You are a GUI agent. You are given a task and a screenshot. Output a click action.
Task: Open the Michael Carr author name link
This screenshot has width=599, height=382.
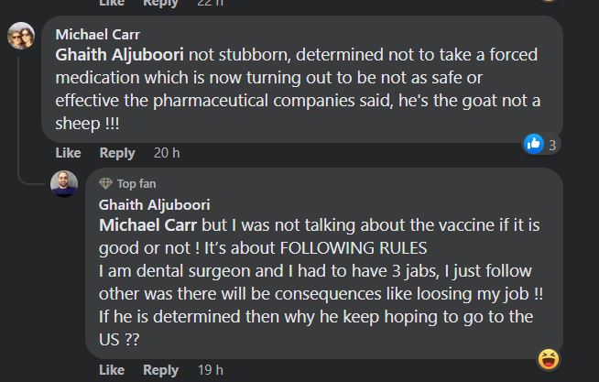point(92,35)
